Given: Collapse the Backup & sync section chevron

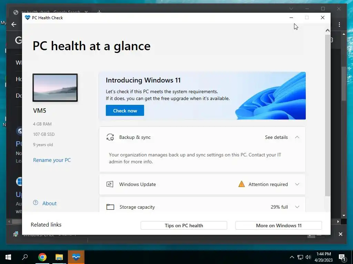Looking at the screenshot, I should coord(297,137).
